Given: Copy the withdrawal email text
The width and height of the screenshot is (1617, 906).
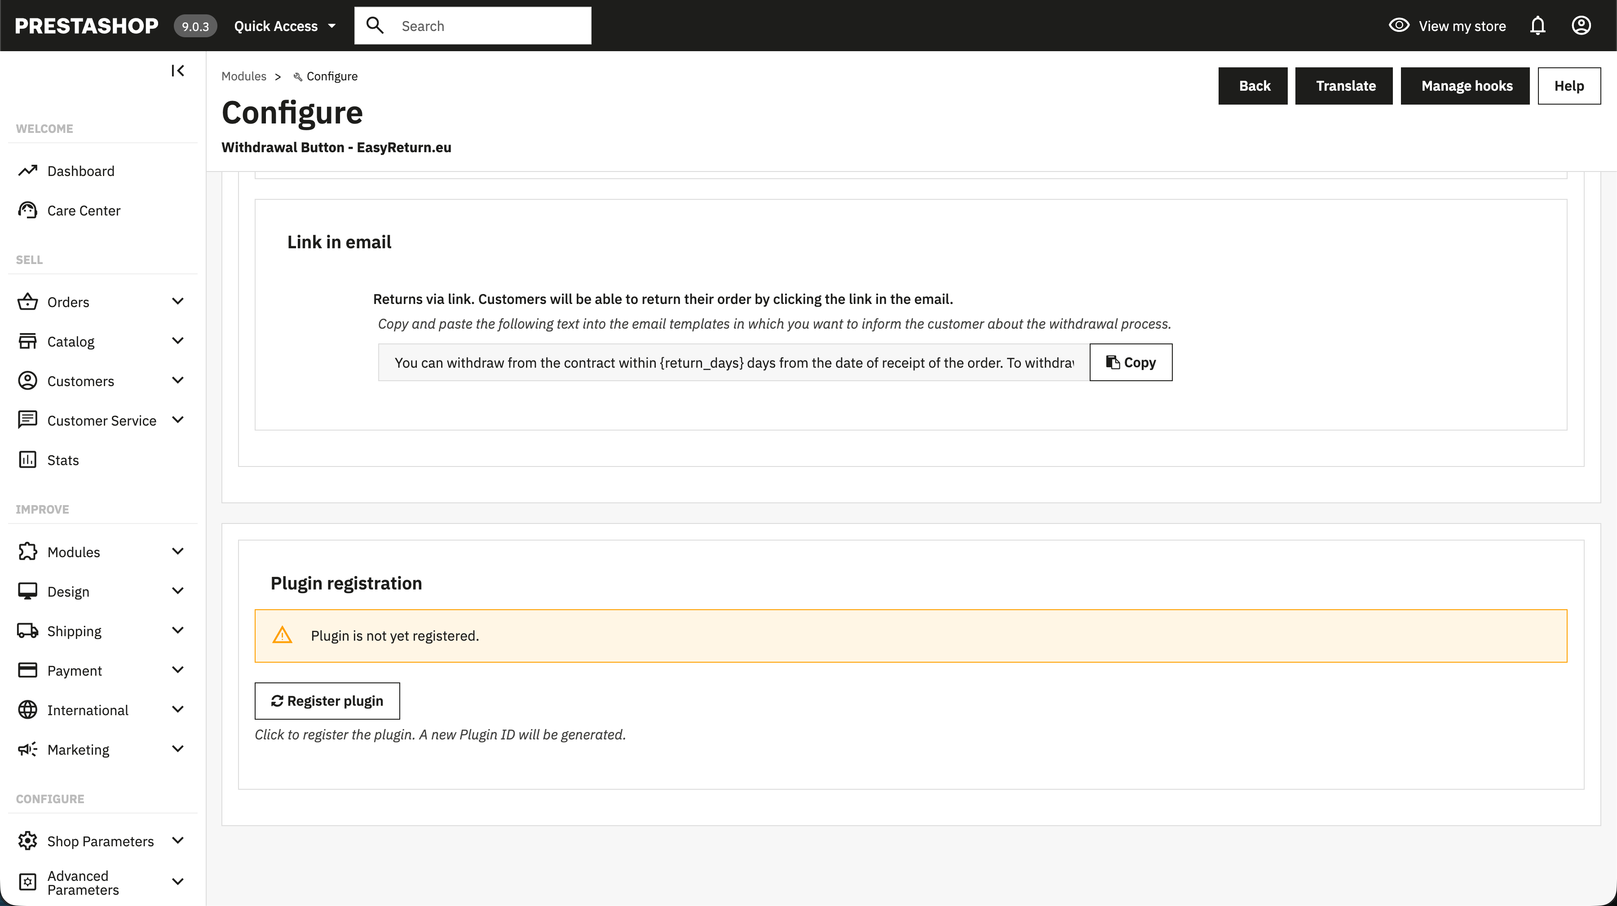Looking at the screenshot, I should (x=1131, y=362).
